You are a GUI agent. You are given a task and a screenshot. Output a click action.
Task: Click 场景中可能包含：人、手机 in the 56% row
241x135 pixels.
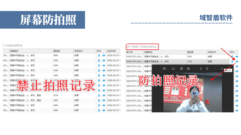(156, 56)
